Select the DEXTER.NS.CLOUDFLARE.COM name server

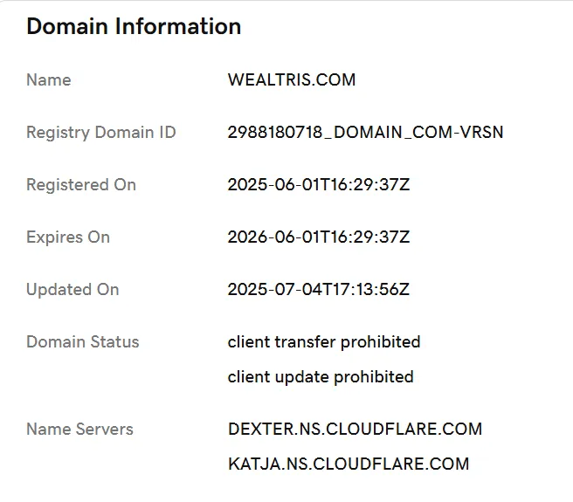click(355, 430)
